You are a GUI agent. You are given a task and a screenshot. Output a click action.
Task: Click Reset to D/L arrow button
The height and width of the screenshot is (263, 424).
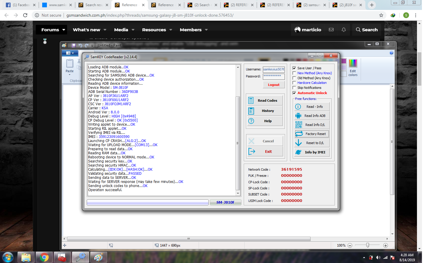pyautogui.click(x=312, y=143)
